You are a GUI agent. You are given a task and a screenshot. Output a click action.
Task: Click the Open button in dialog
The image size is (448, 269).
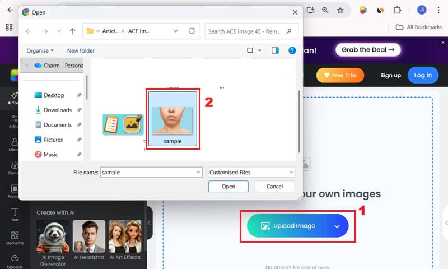[228, 187]
